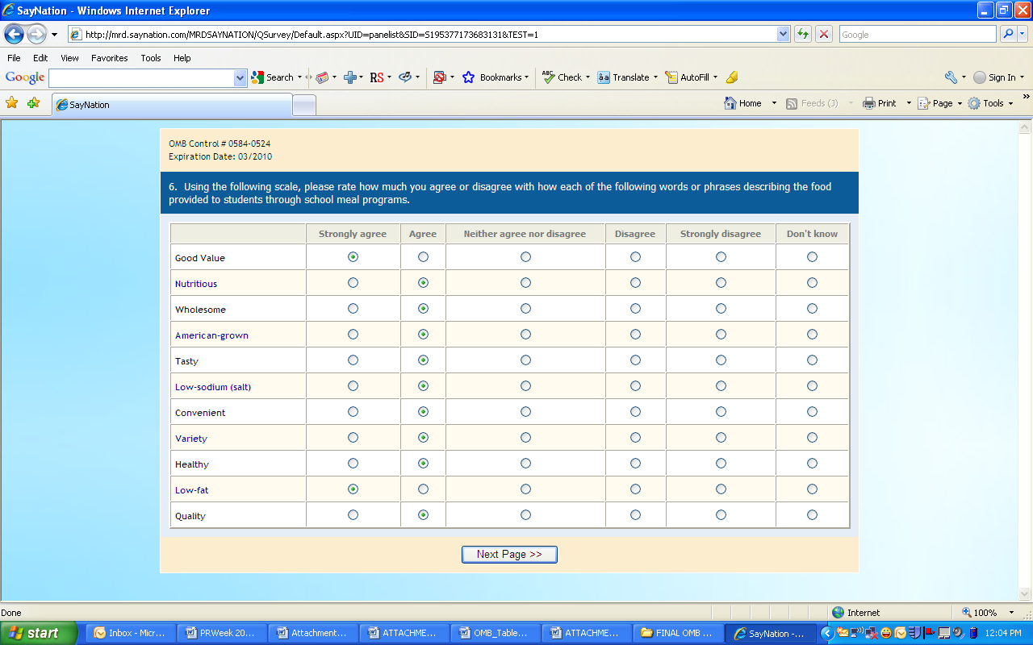The width and height of the screenshot is (1033, 645).
Task: Click the Add to Favorites icon
Action: pyautogui.click(x=33, y=103)
